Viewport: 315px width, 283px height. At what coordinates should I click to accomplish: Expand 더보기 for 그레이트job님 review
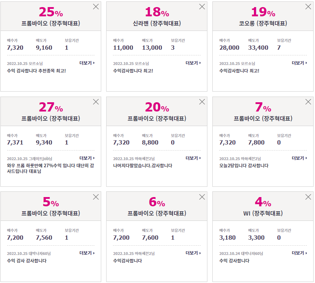click(87, 158)
